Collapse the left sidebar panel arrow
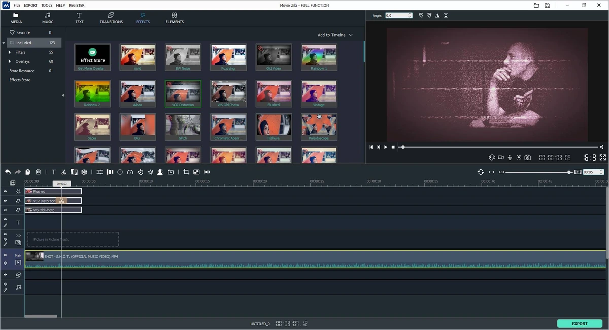Image resolution: width=609 pixels, height=330 pixels. coord(63,95)
